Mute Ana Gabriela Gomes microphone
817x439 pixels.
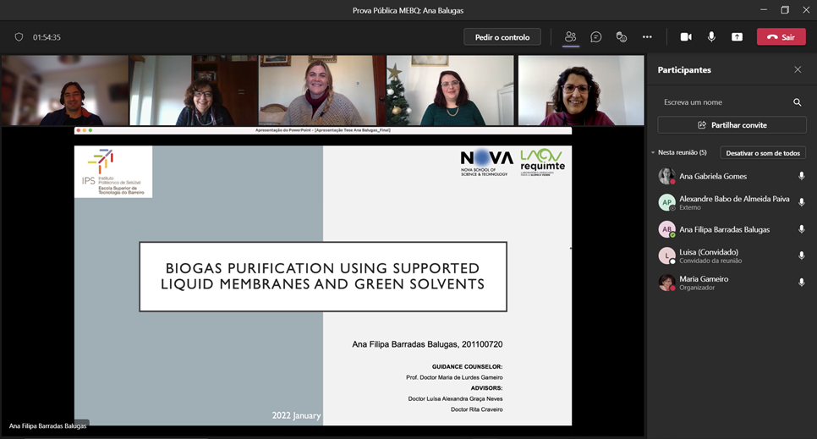[x=801, y=176]
